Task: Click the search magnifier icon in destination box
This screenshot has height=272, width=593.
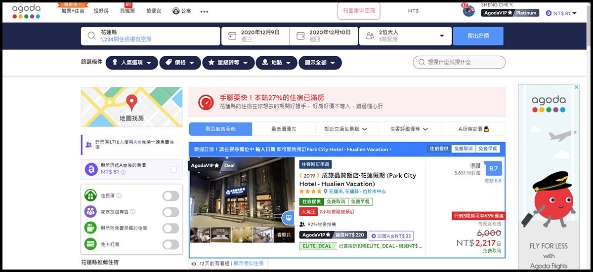Action: [91, 36]
